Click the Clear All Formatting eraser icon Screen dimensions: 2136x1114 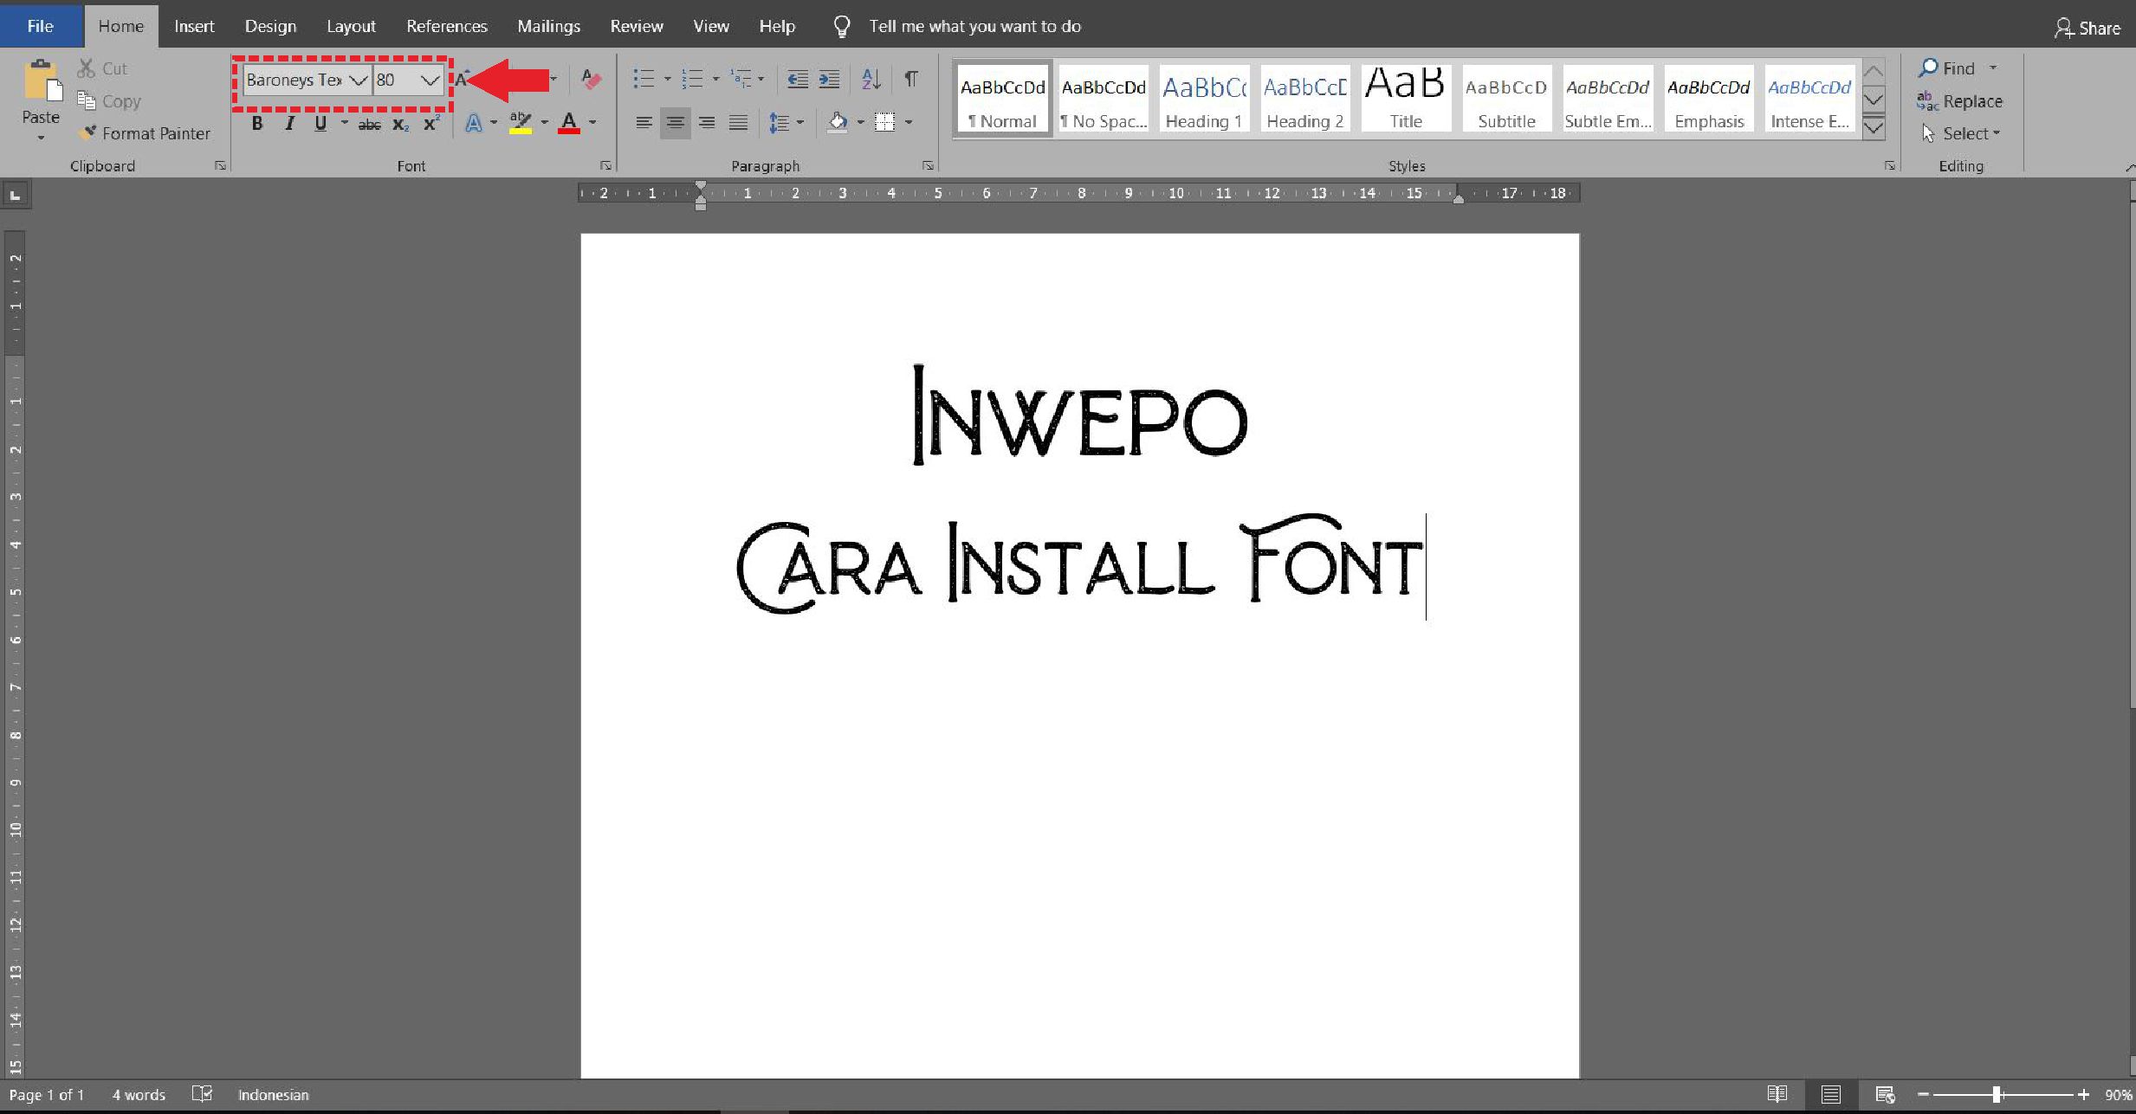[591, 80]
